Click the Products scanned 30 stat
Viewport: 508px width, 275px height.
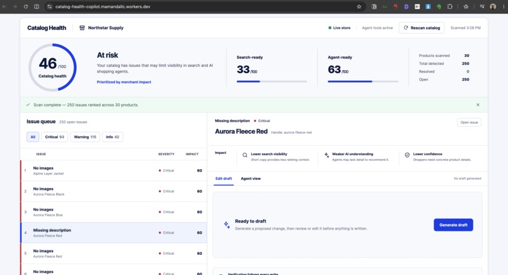pyautogui.click(x=444, y=56)
